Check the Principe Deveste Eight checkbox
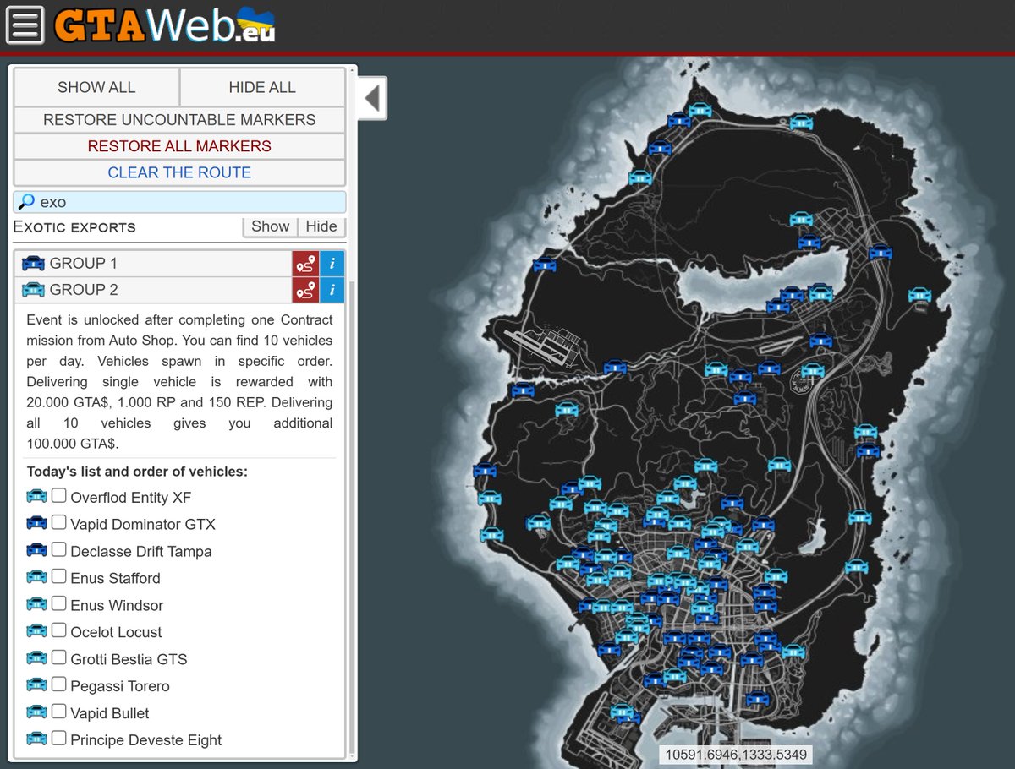 [58, 738]
